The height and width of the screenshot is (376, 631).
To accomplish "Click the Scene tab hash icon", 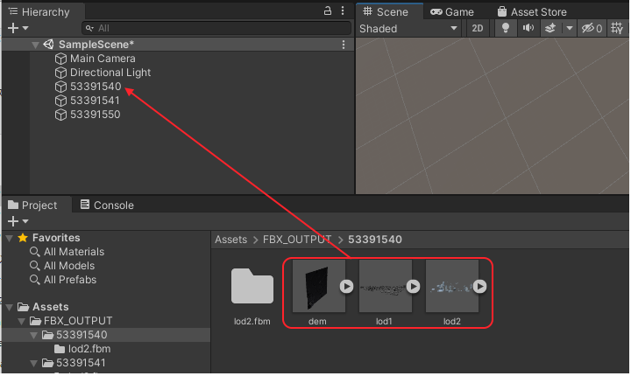I will coord(367,11).
